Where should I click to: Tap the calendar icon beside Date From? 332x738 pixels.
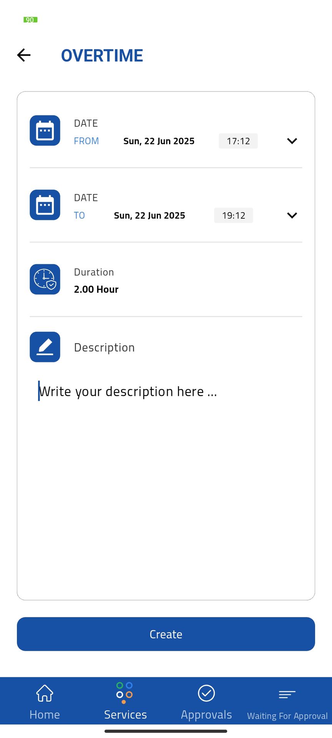pyautogui.click(x=45, y=131)
